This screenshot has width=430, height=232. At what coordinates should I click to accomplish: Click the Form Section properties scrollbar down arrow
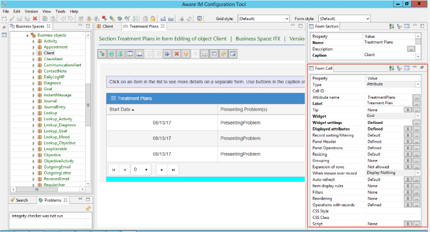[x=418, y=56]
